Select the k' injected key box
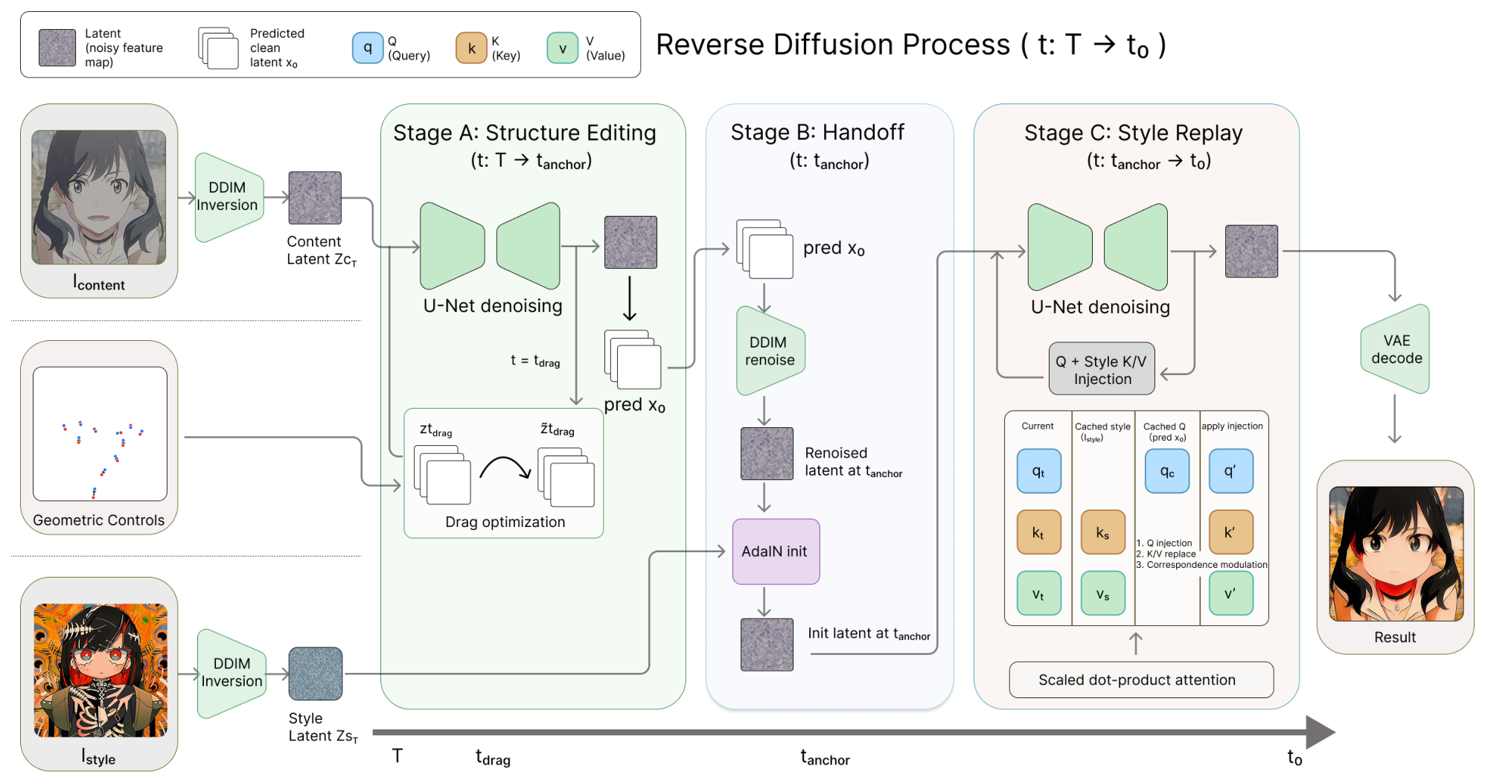The height and width of the screenshot is (783, 1485). (x=1230, y=532)
